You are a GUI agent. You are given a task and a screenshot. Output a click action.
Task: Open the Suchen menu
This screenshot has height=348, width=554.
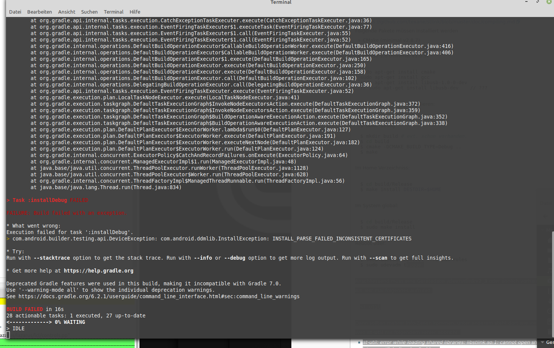coord(89,12)
